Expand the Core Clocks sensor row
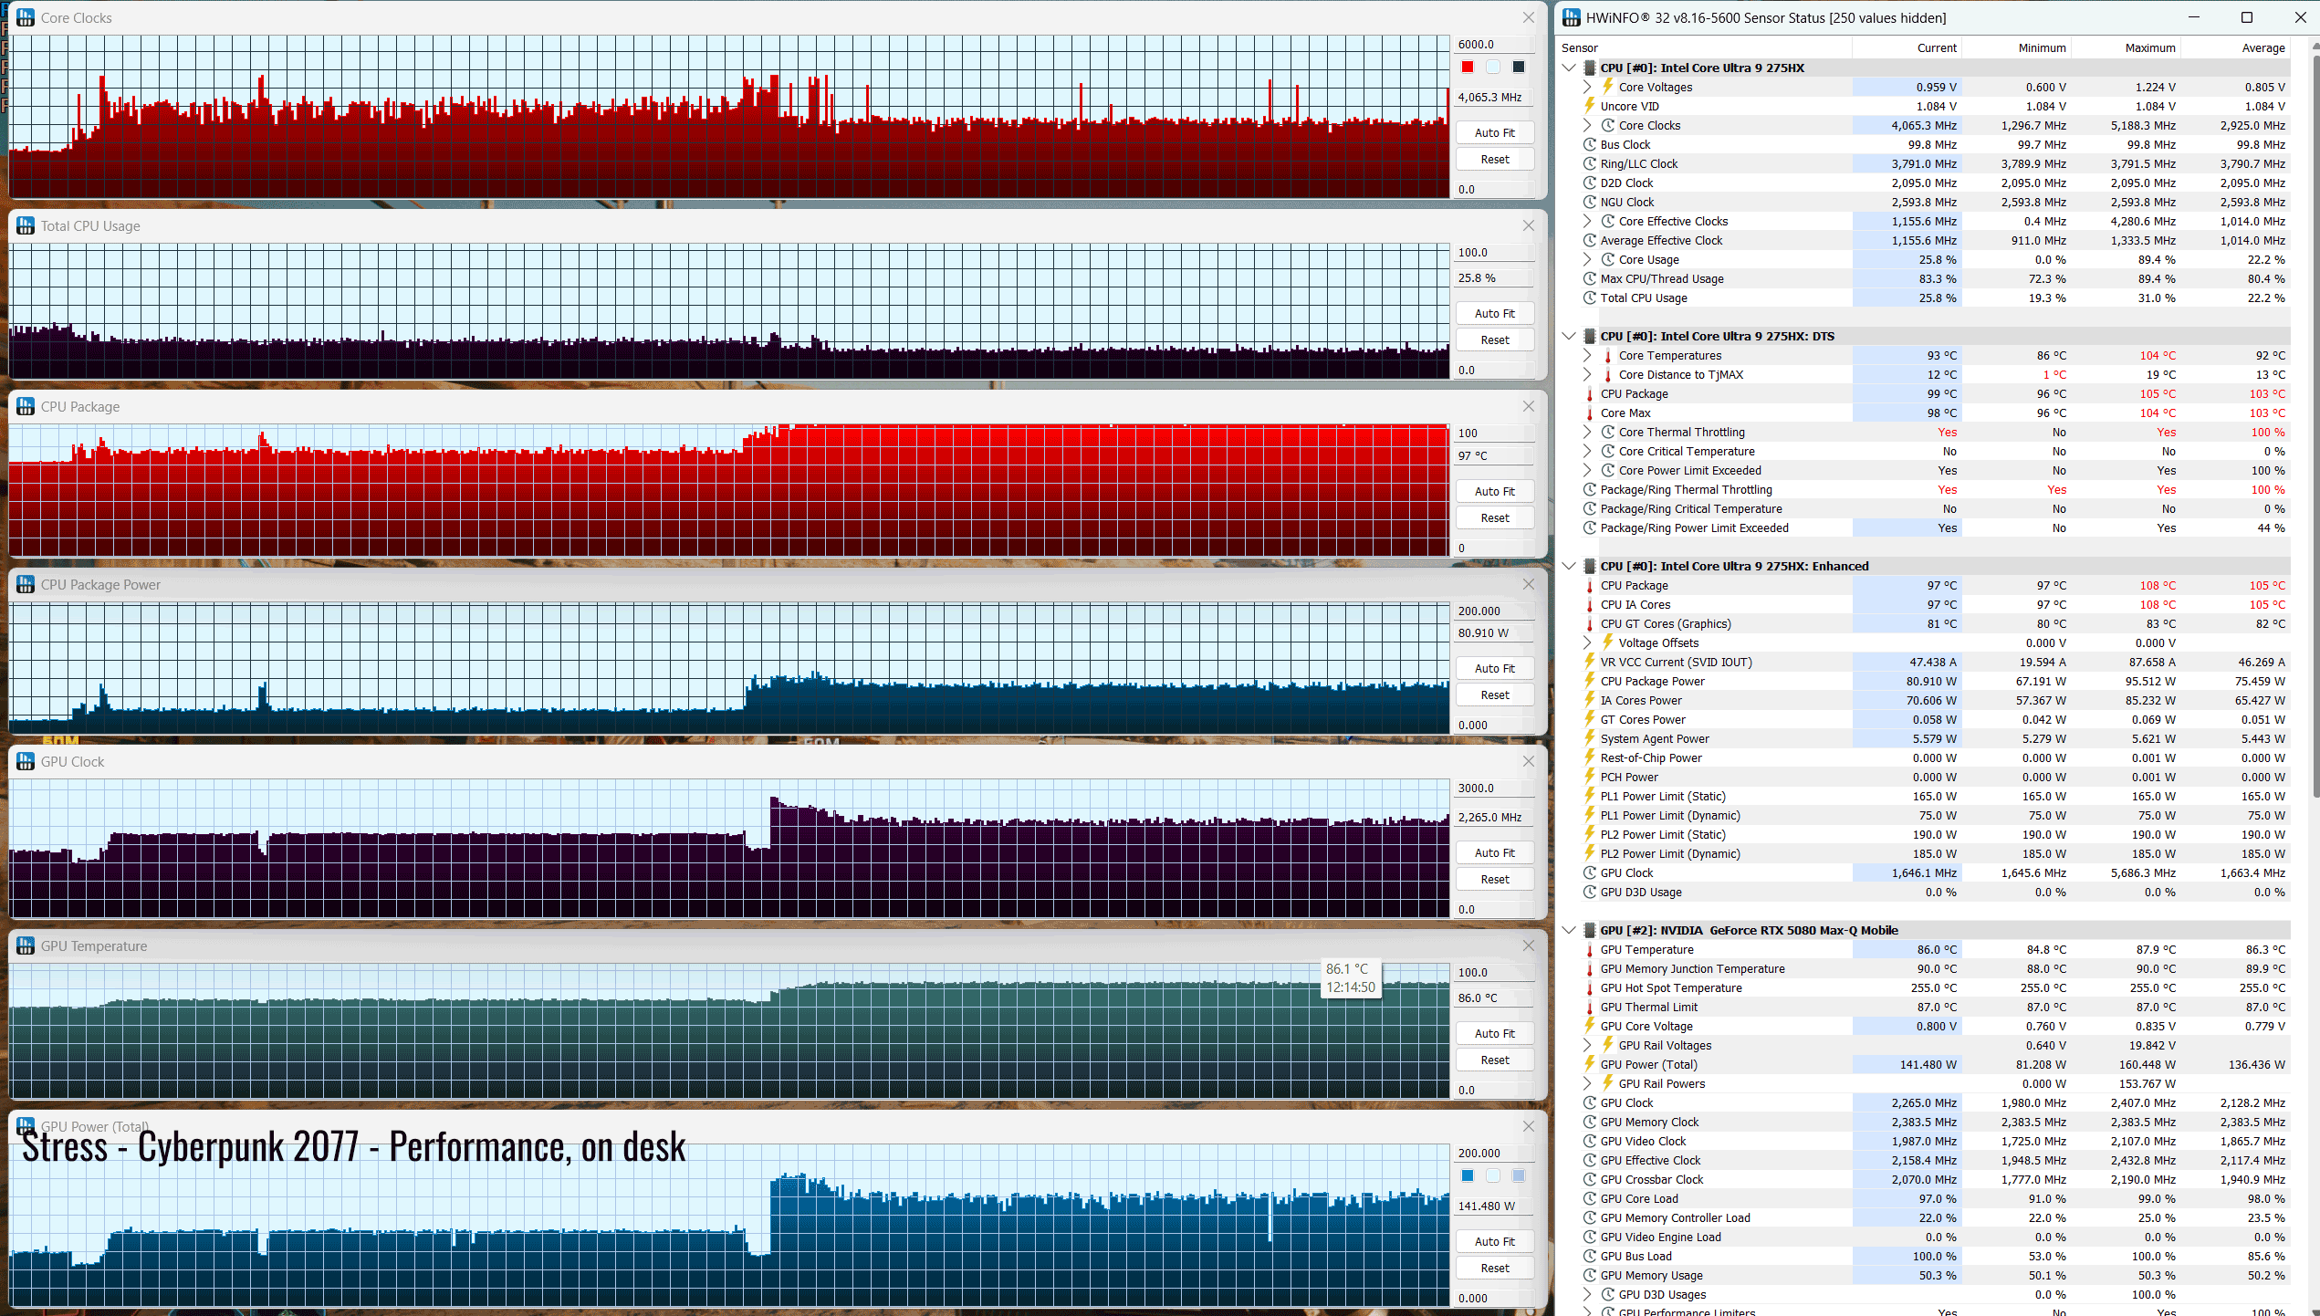This screenshot has width=2320, height=1316. click(x=1587, y=125)
